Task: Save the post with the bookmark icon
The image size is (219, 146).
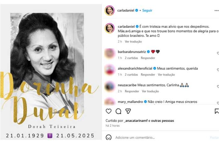Action: pyautogui.click(x=217, y=111)
